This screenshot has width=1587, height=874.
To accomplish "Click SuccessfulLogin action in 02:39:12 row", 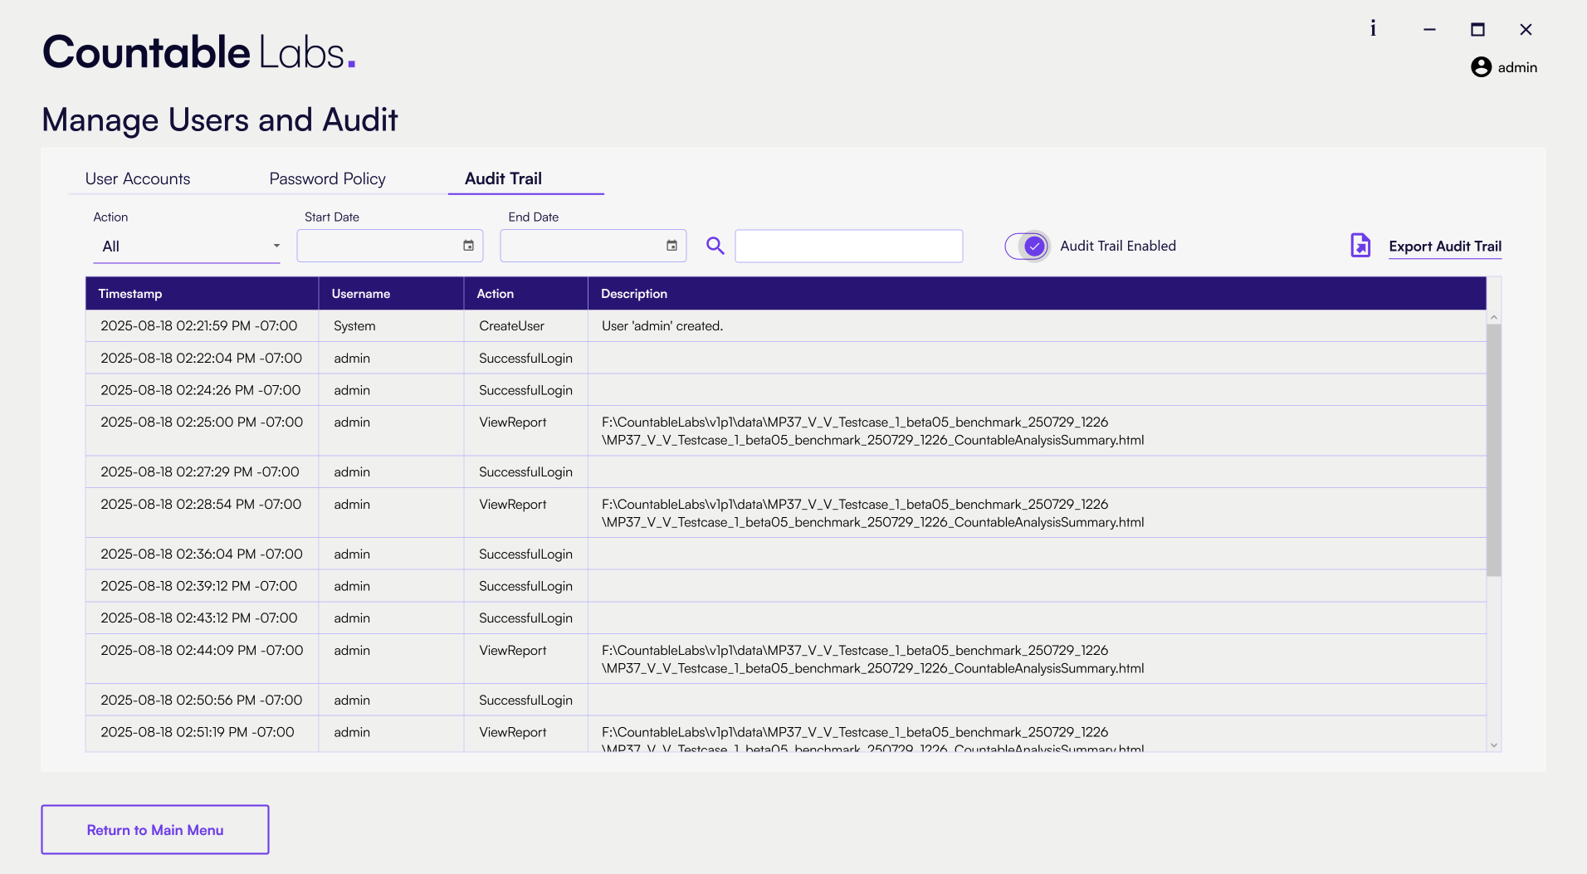I will coord(525,587).
